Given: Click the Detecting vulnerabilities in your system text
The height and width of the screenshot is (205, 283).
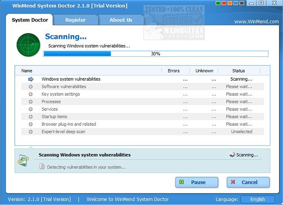Looking at the screenshot, I should pos(87,167).
